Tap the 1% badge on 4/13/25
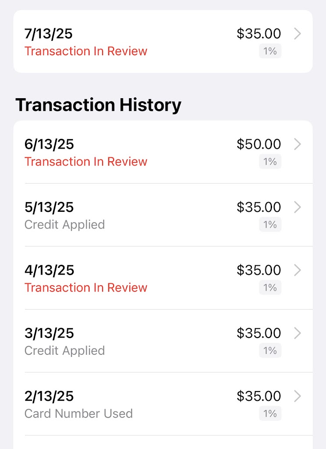The width and height of the screenshot is (326, 449). click(270, 288)
